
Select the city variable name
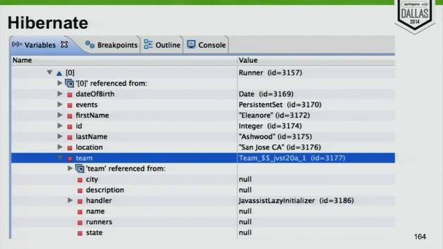pos(92,179)
